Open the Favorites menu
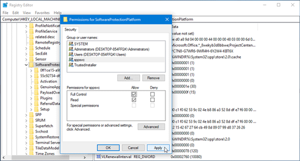This screenshot has height=161, width=300. pyautogui.click(x=42, y=13)
